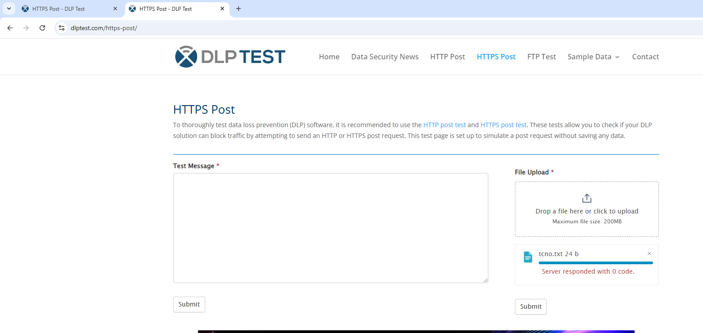Click the upload arrow icon in drop zone
The width and height of the screenshot is (703, 333).
(586, 198)
